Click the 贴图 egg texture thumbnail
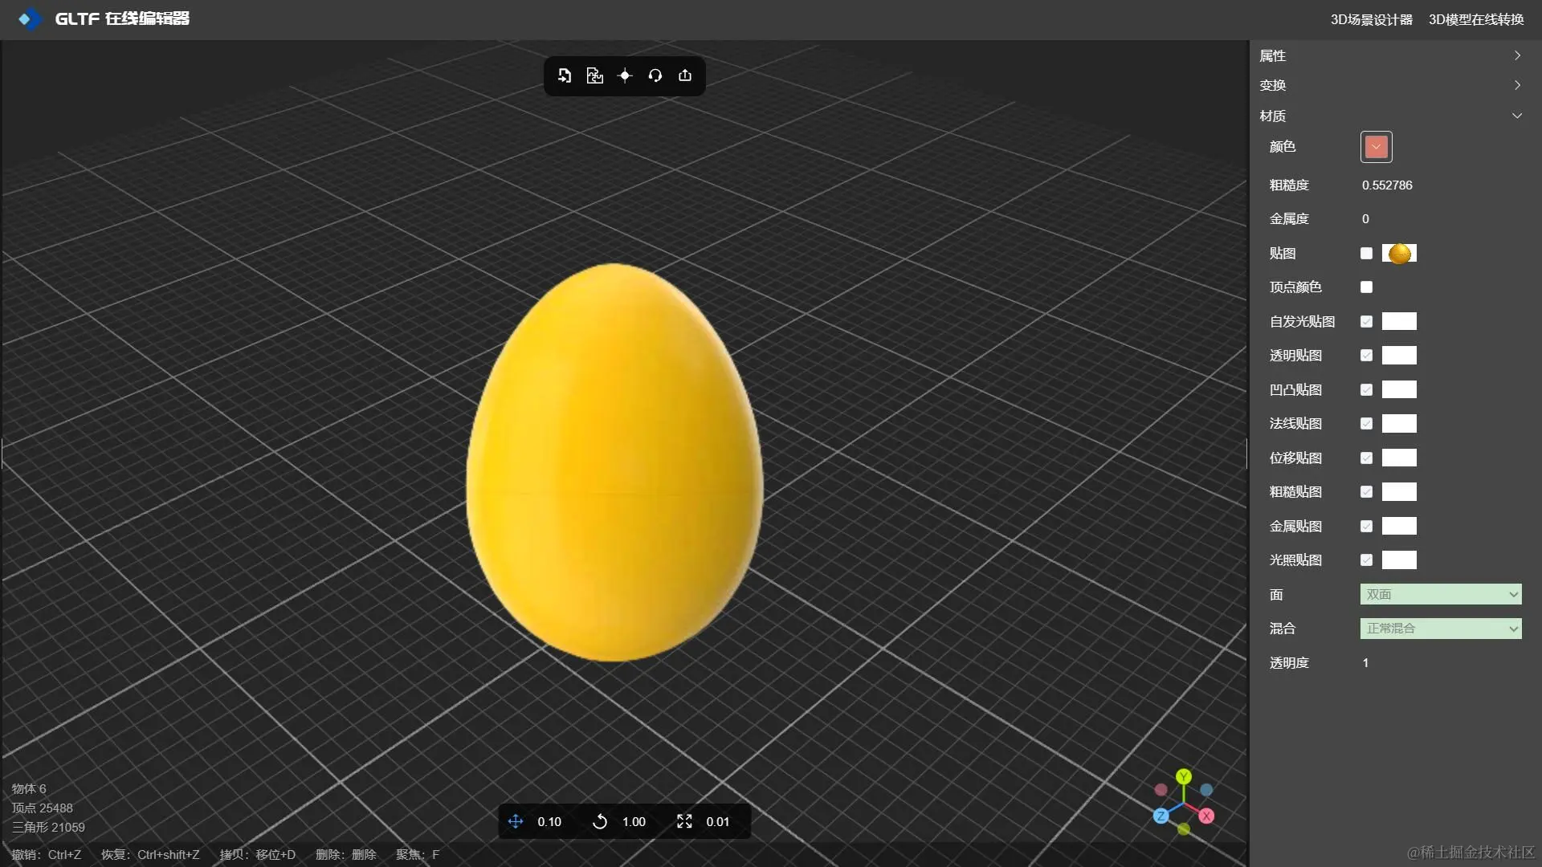1542x867 pixels. [1399, 254]
